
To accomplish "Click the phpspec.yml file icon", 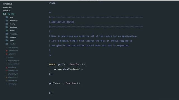I will [x=7, y=74].
